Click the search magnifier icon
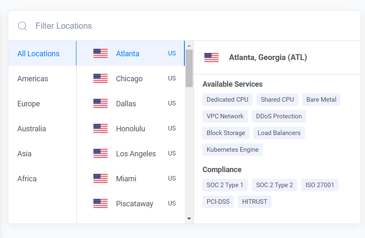The image size is (365, 238). (x=23, y=26)
